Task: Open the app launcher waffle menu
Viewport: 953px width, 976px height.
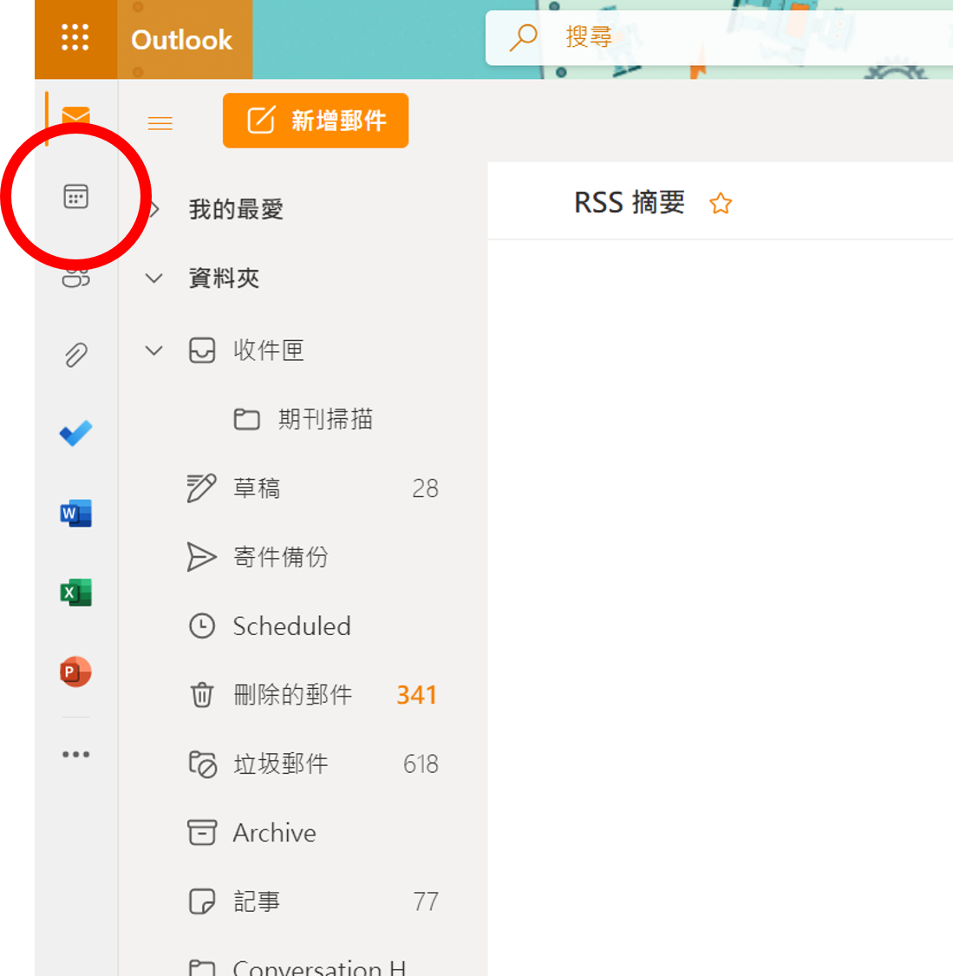Action: (x=75, y=38)
